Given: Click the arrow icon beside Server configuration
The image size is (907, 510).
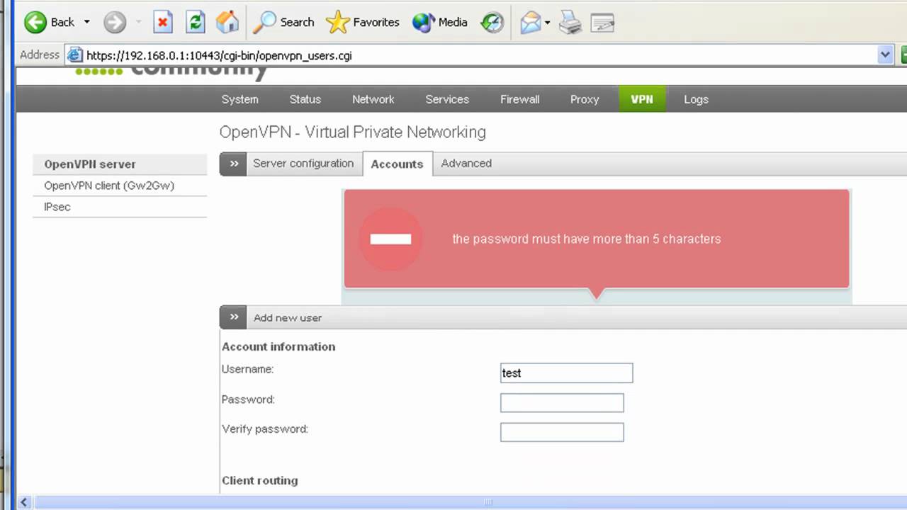Looking at the screenshot, I should coord(233,164).
